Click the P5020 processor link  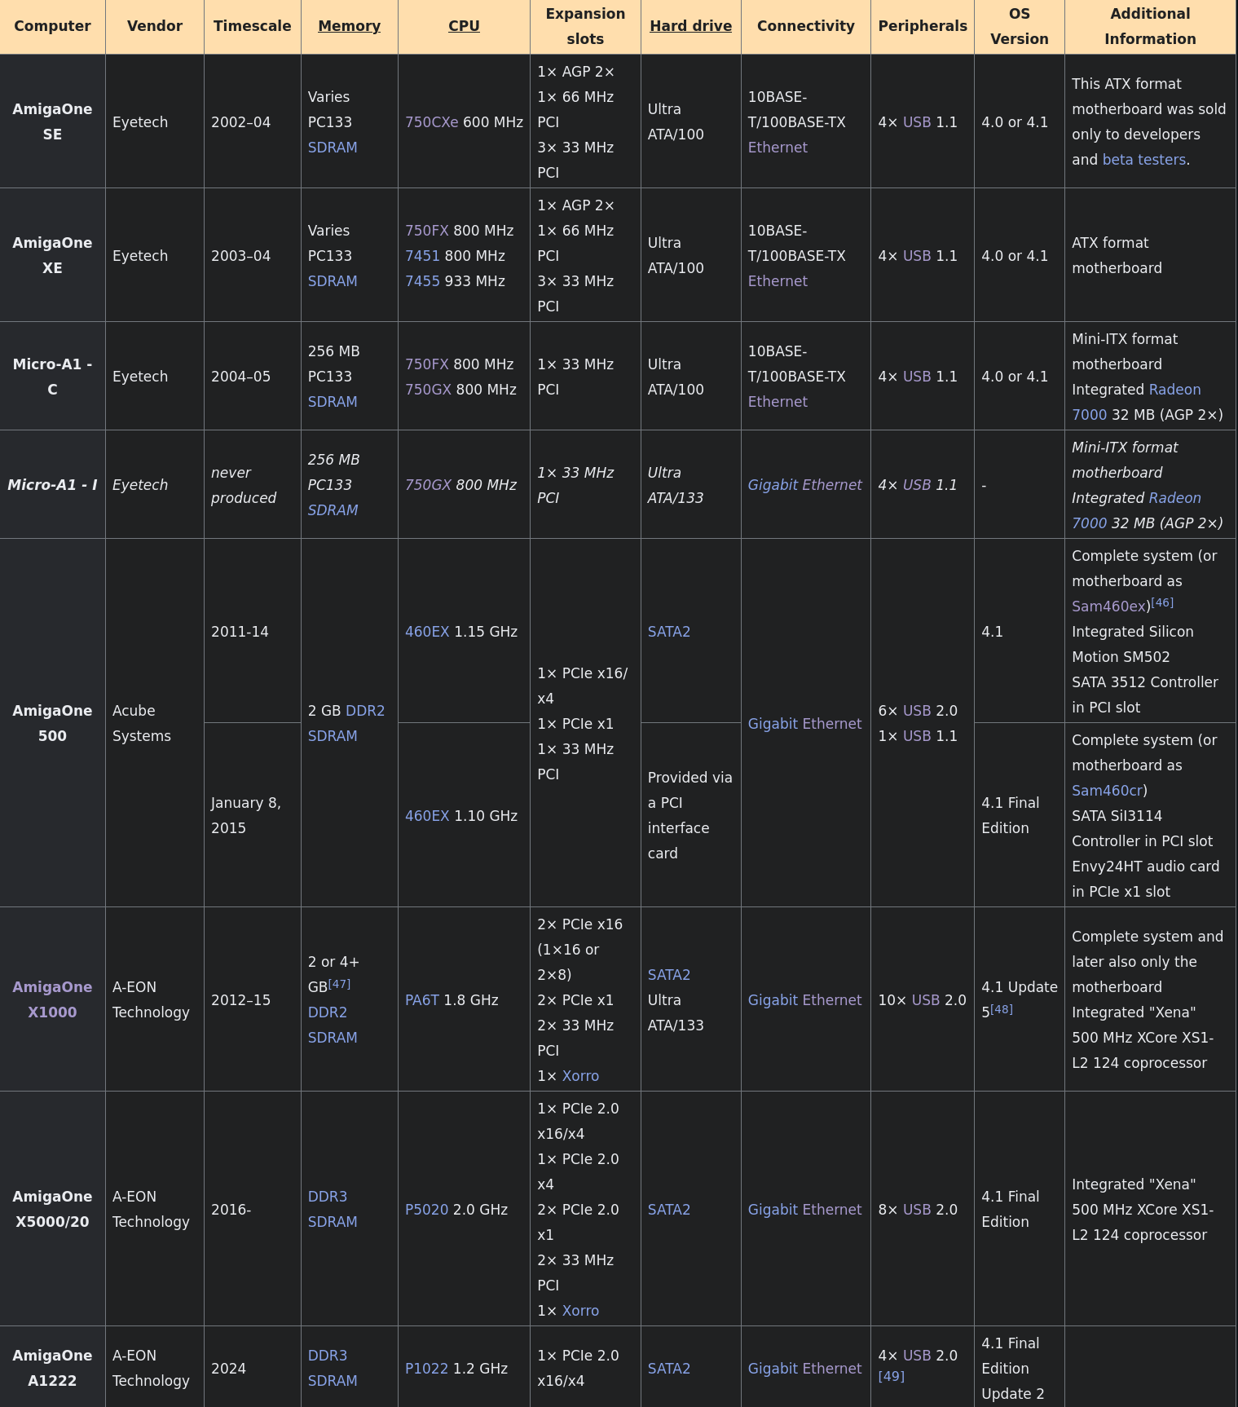click(x=426, y=1210)
